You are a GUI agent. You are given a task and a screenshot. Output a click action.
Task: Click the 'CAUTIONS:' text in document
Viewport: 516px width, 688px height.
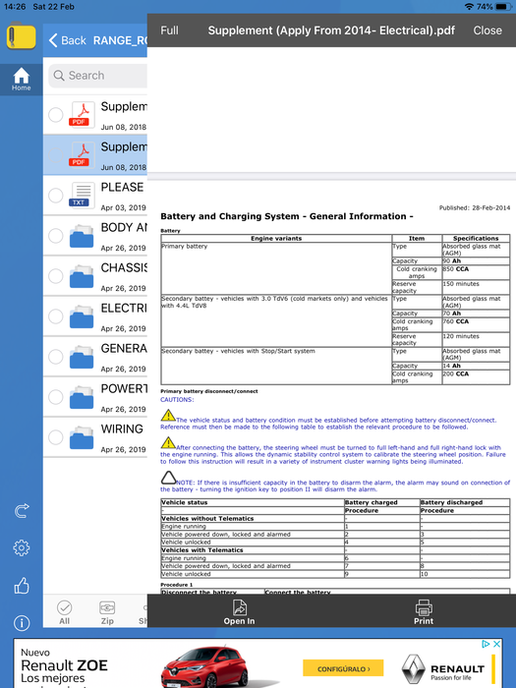[x=177, y=400]
